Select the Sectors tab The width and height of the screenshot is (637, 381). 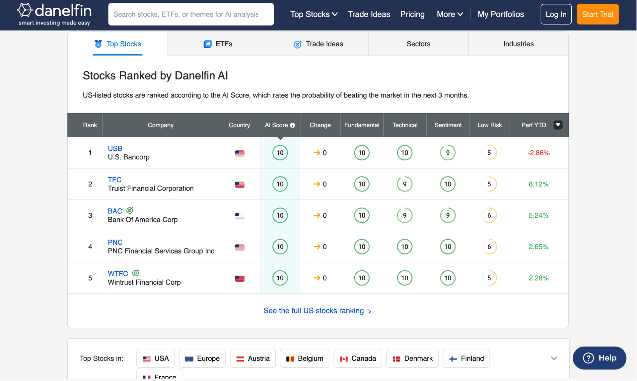[x=418, y=43]
